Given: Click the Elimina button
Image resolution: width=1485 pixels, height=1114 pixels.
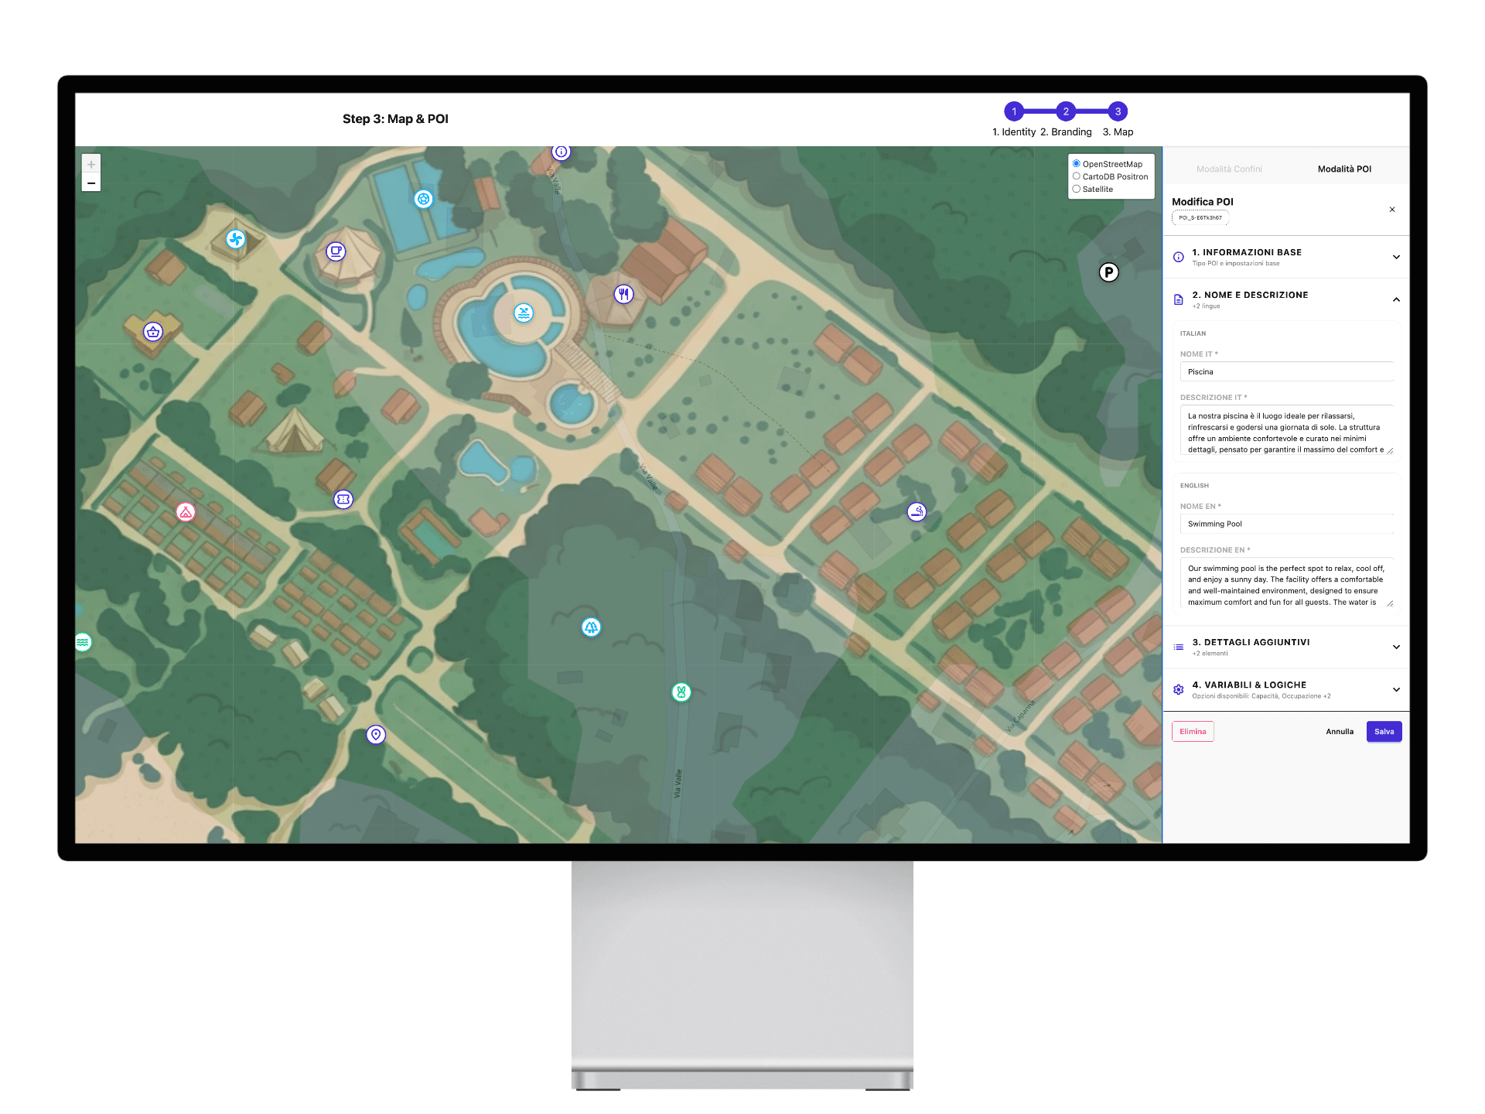Looking at the screenshot, I should (1193, 732).
